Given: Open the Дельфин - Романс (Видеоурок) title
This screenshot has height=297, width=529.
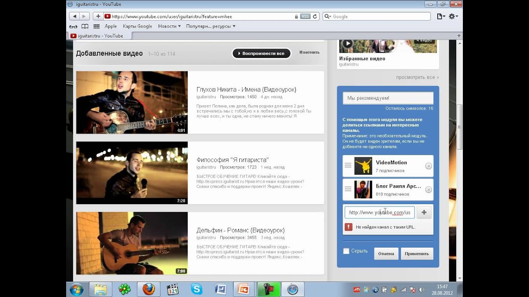Looking at the screenshot, I should (241, 230).
